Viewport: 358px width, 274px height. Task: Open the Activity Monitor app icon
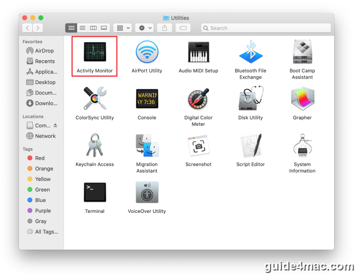pyautogui.click(x=95, y=52)
